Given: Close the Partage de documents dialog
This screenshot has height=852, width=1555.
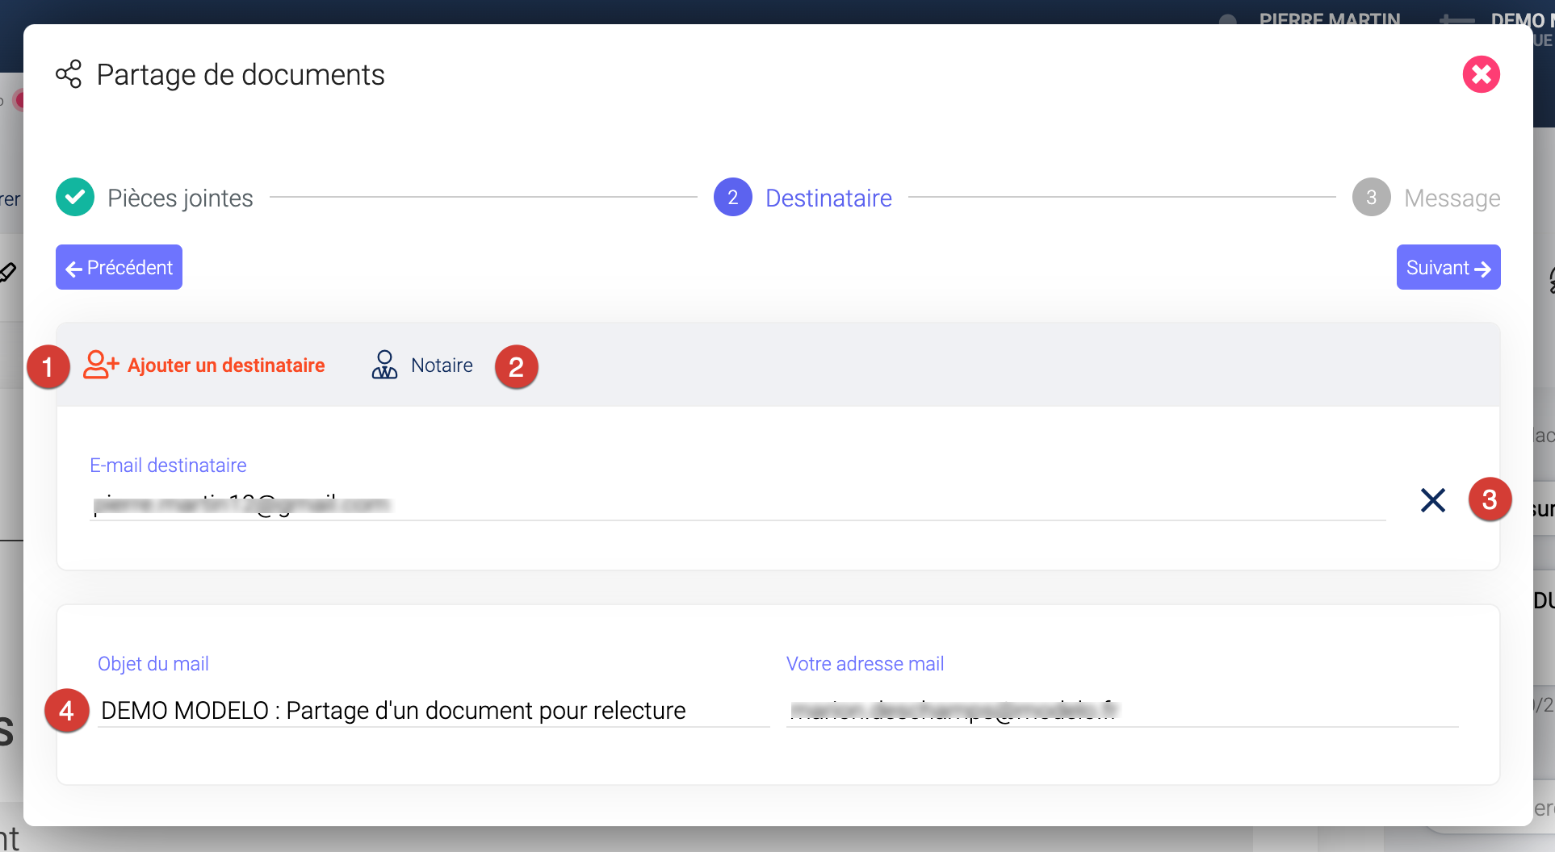Looking at the screenshot, I should coord(1481,74).
